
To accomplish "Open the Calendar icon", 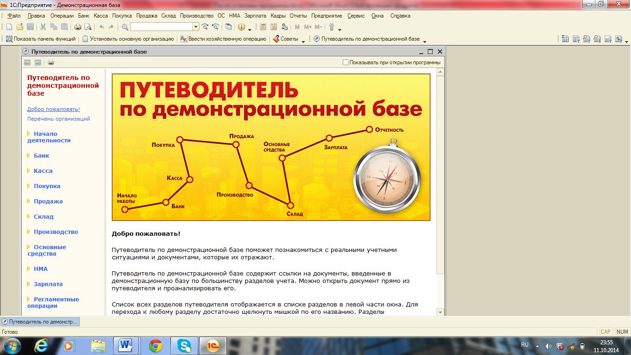I will [274, 27].
